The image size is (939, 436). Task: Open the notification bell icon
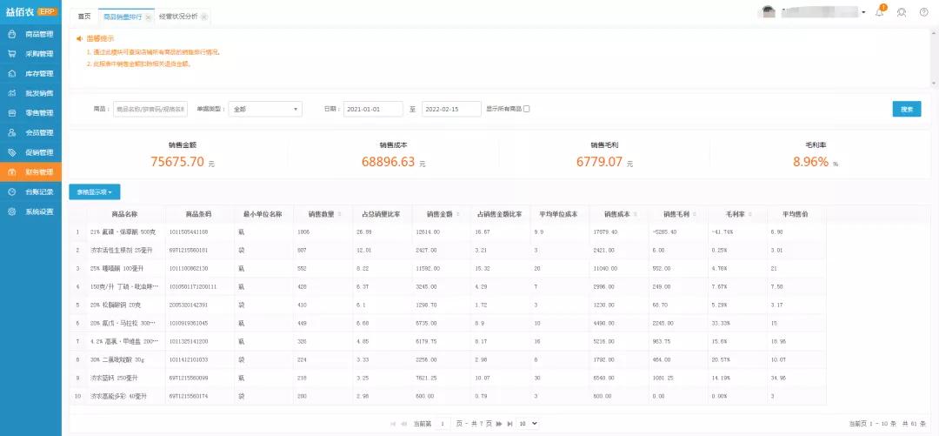tap(880, 12)
